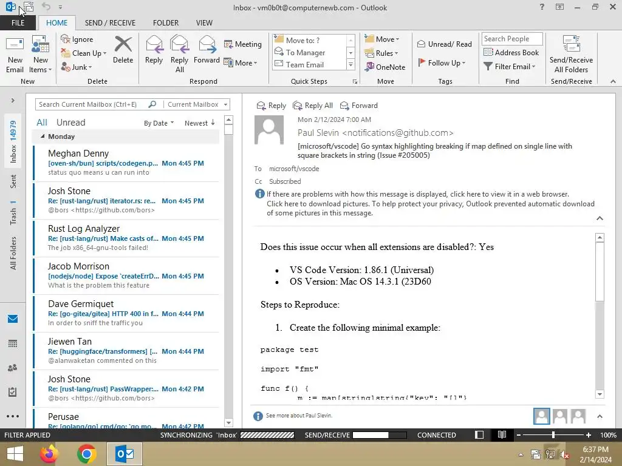Open the Quick Steps dialog launcher
Screen dimensions: 622x466
tap(355, 82)
